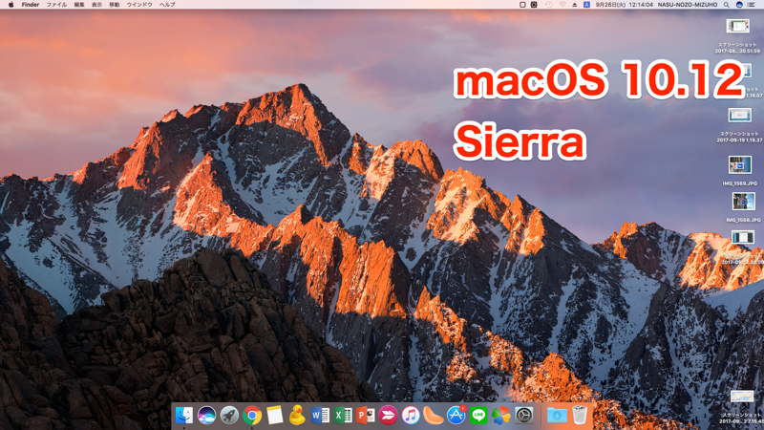Open the 編集 menu
Viewport: 764px width, 430px height.
79,5
